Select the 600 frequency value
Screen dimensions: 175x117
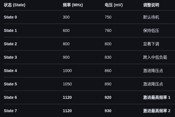[66, 30]
